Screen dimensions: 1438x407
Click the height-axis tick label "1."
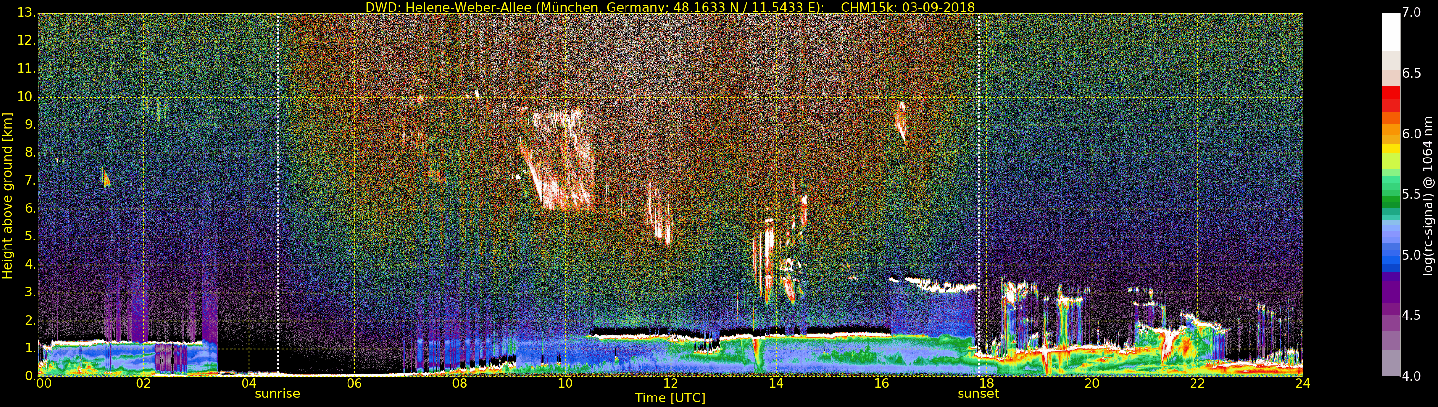click(x=30, y=348)
